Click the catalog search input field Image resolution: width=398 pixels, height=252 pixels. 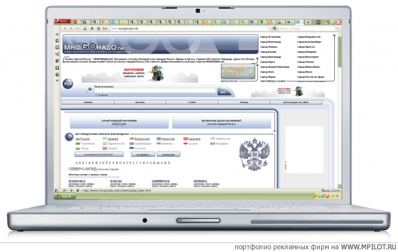[x=155, y=90]
